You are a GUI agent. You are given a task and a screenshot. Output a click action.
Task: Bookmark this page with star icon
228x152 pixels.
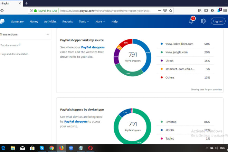[x=171, y=10]
